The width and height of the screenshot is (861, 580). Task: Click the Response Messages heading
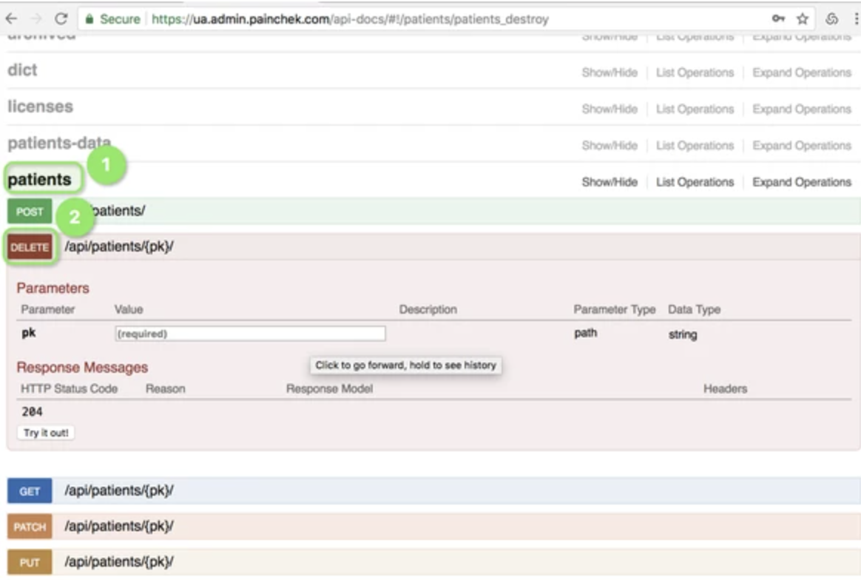[82, 368]
